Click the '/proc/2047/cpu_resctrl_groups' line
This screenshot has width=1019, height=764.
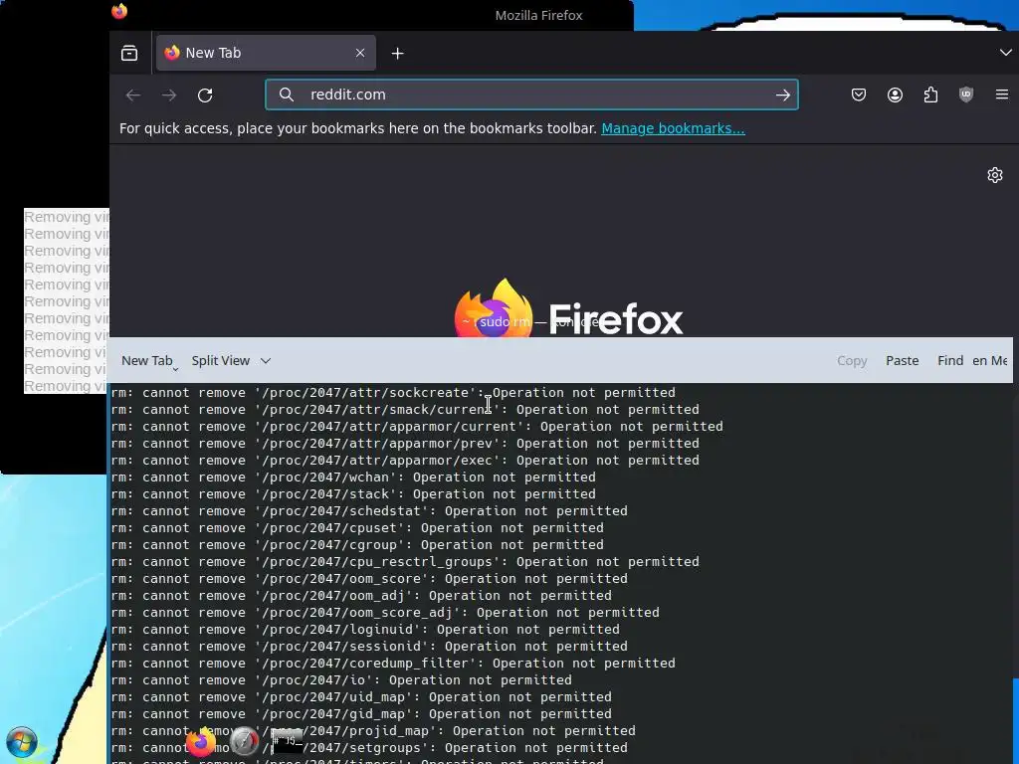coord(405,562)
